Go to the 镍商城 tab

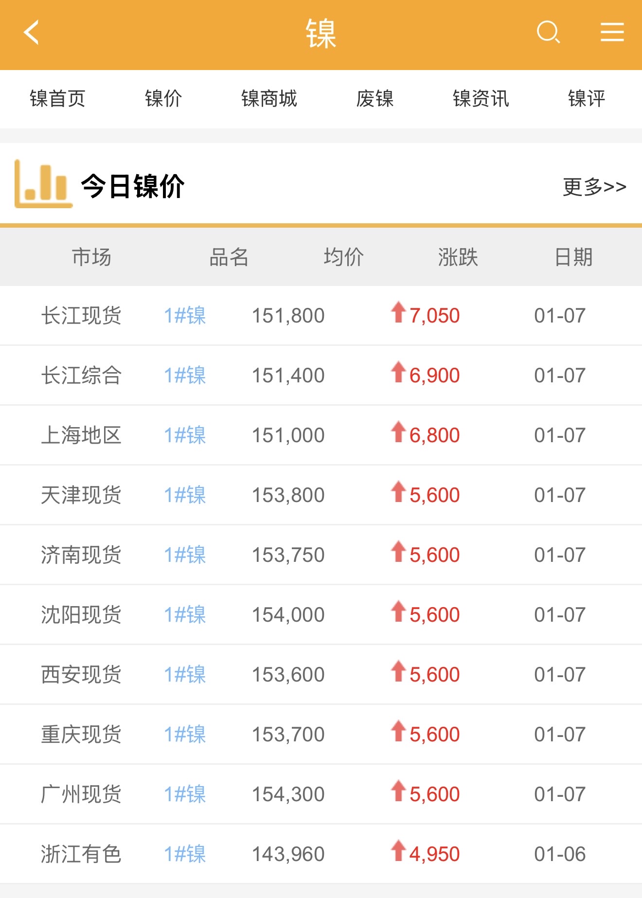click(269, 99)
